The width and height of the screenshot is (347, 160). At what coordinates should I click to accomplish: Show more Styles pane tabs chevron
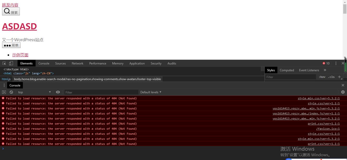point(325,70)
